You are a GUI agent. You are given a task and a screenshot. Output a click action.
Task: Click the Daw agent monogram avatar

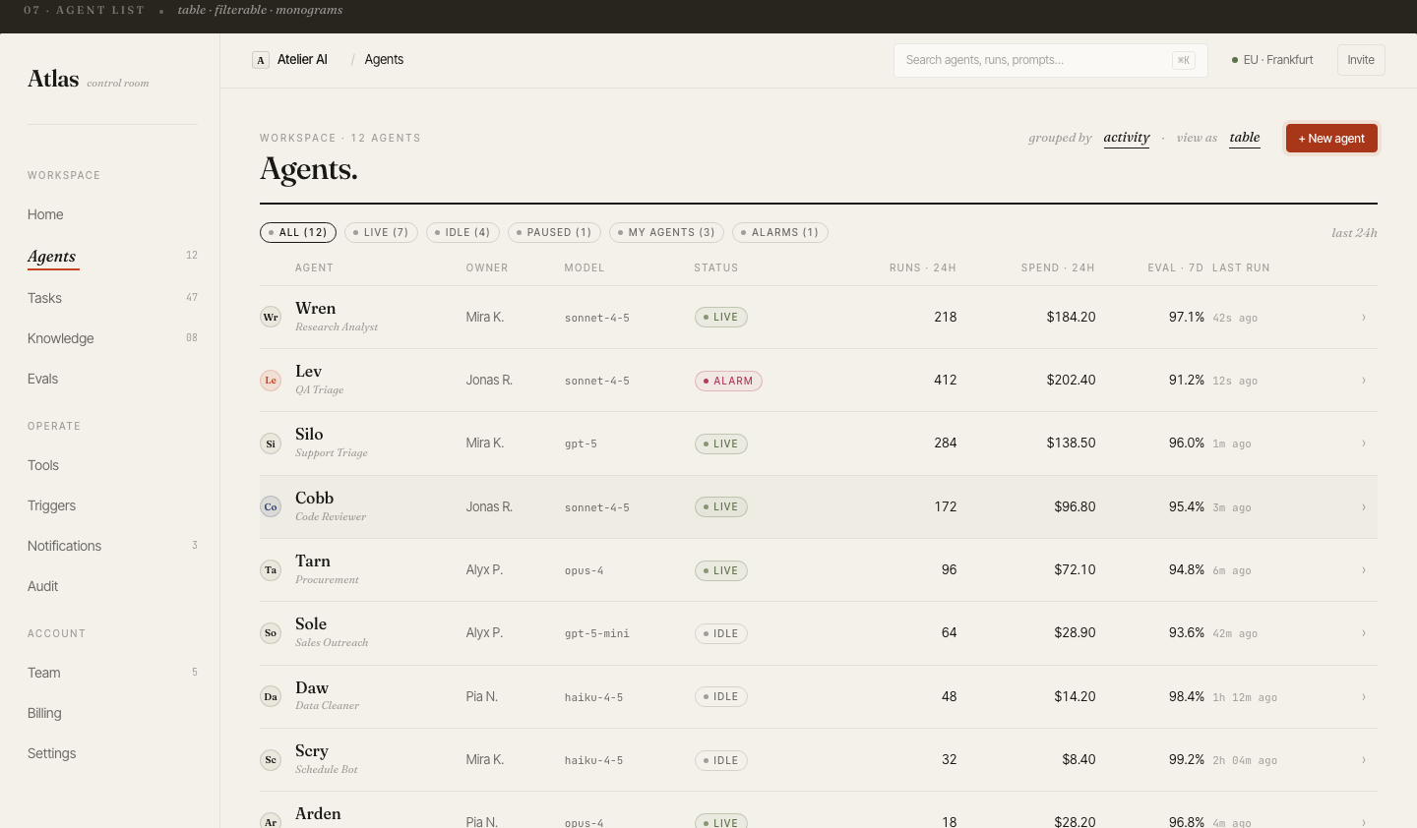coord(271,696)
